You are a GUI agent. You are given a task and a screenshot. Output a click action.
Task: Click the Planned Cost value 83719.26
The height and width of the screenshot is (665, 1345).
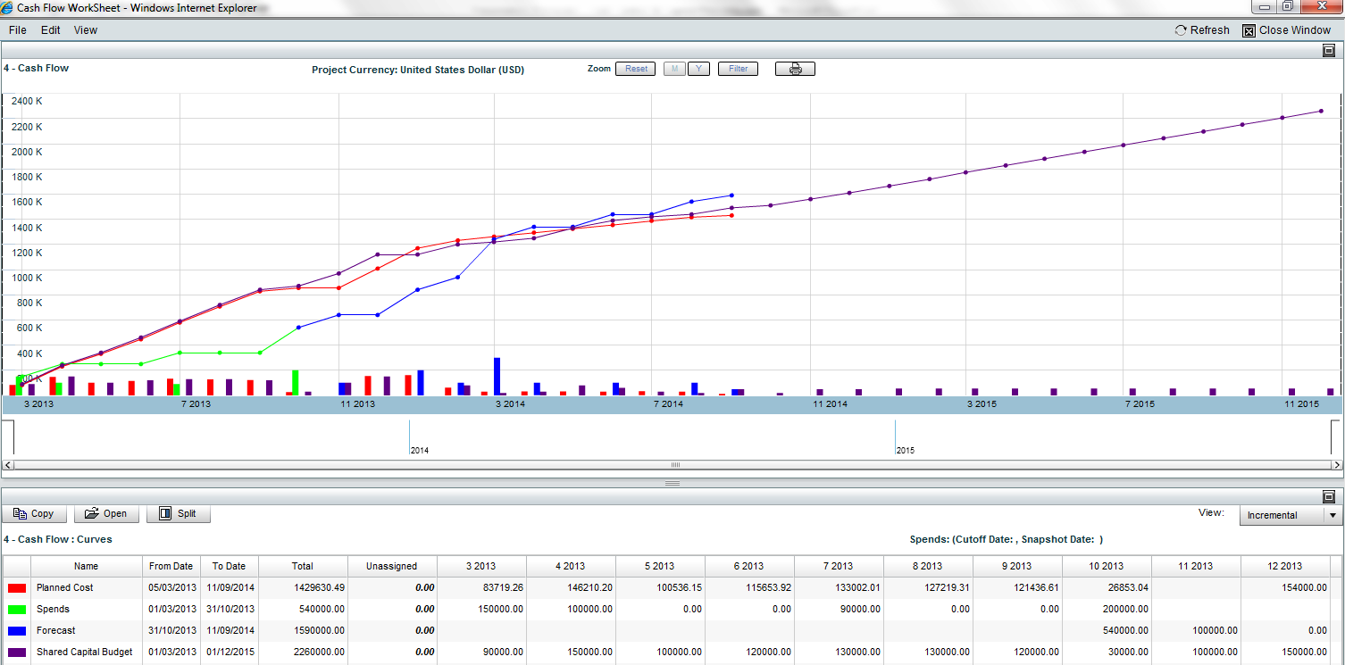pos(501,588)
